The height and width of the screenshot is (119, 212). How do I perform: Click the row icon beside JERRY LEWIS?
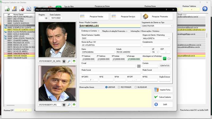[x=5, y=36]
